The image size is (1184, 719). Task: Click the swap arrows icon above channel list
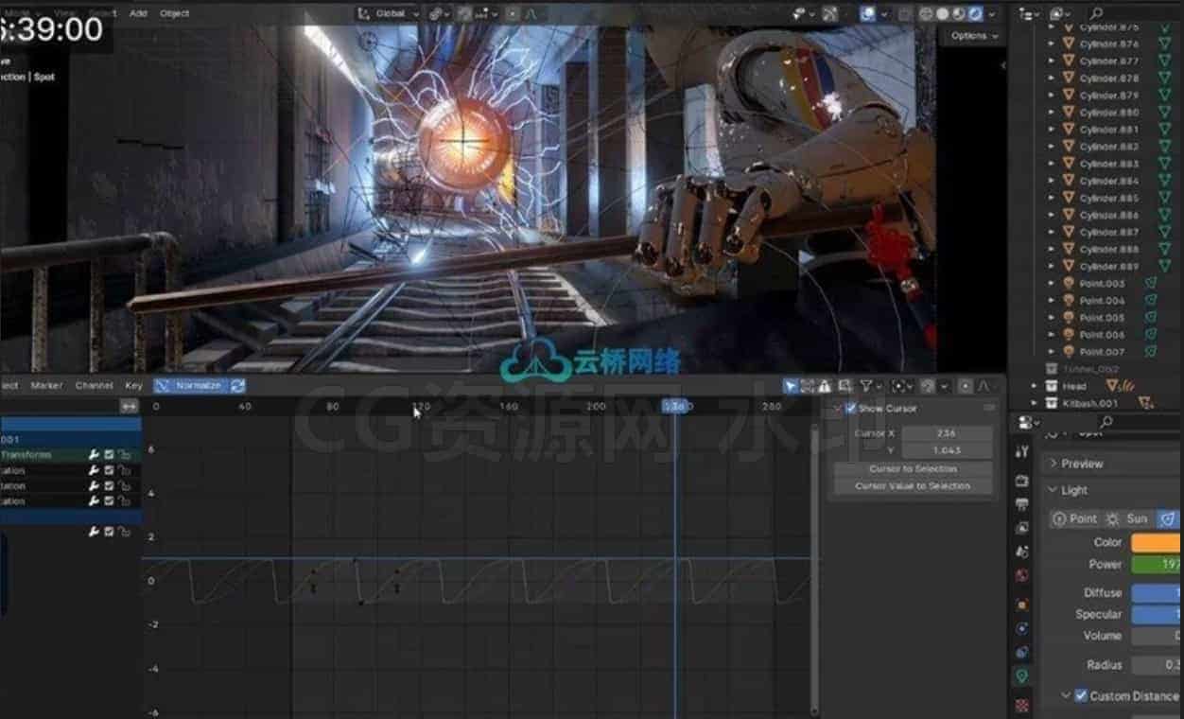(130, 406)
